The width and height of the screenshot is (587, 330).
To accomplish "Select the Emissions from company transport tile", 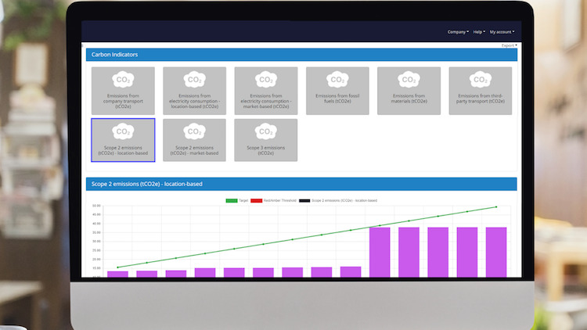I will 123,88.
